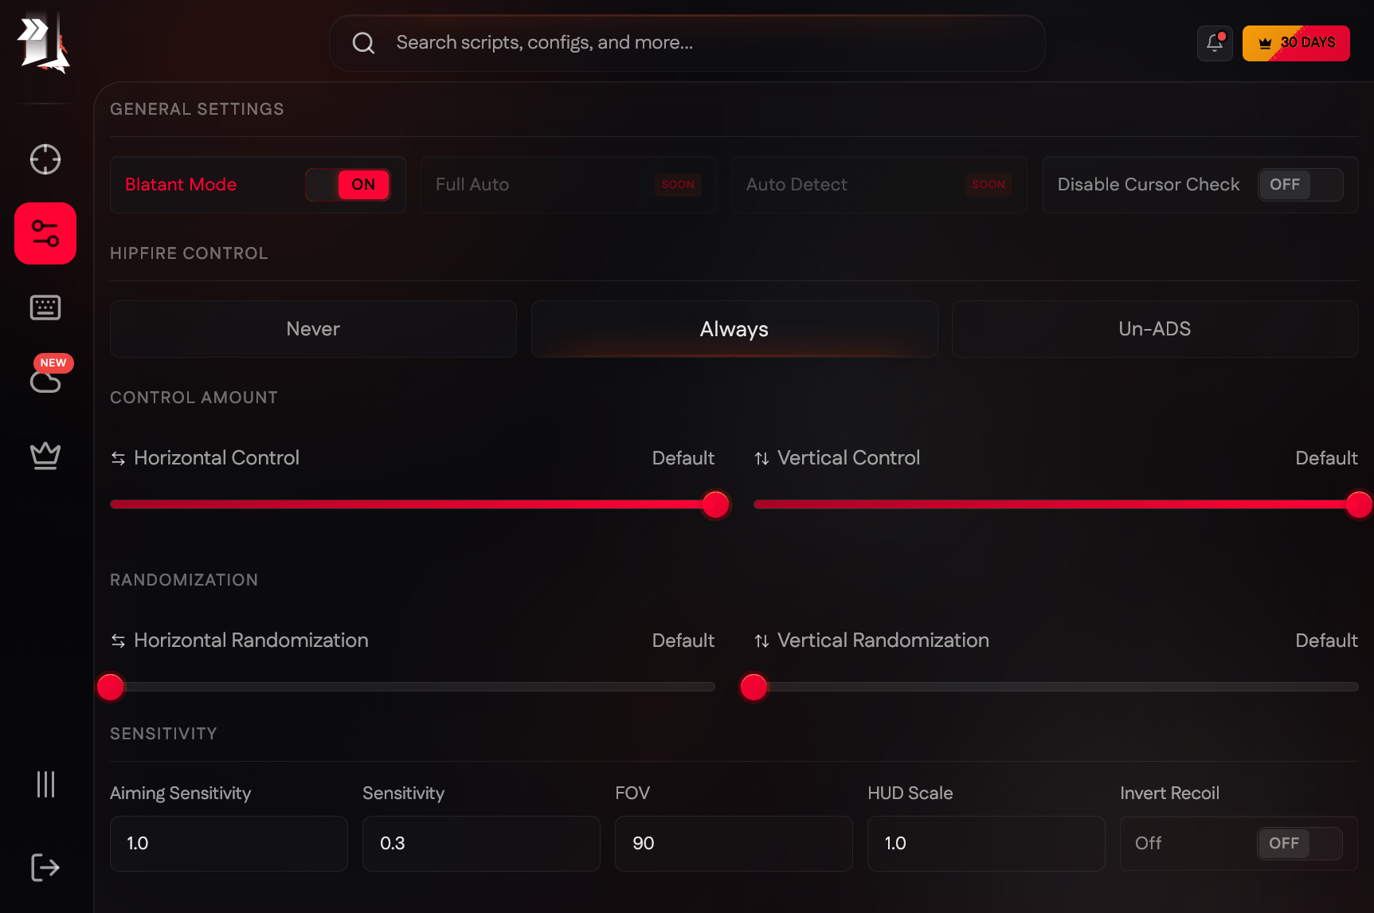
Task: Click the 30 DAYS subscription button
Action: (1296, 43)
